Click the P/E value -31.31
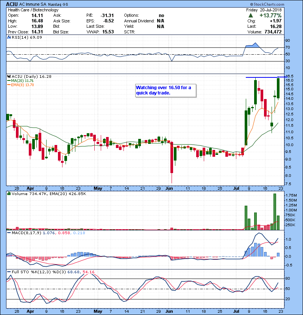This screenshot has width=303, height=315. 107,15
